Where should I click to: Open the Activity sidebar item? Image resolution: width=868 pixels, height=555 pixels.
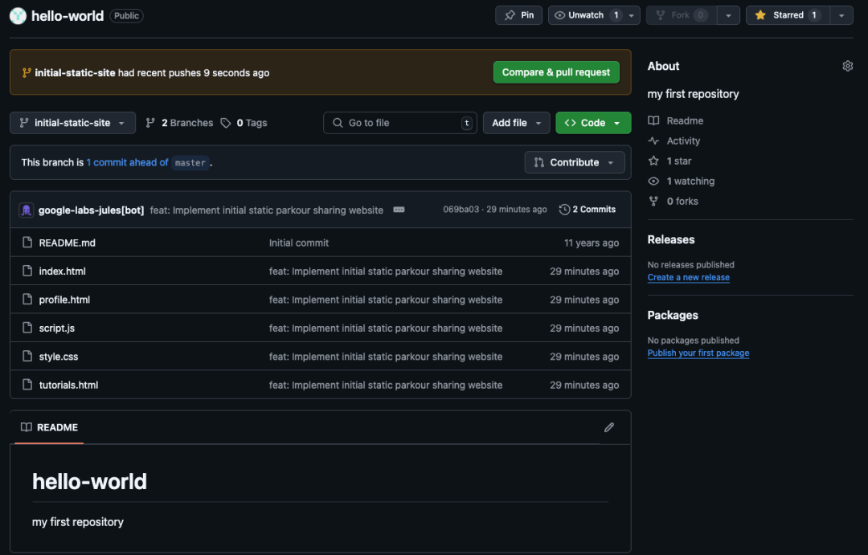pos(683,141)
